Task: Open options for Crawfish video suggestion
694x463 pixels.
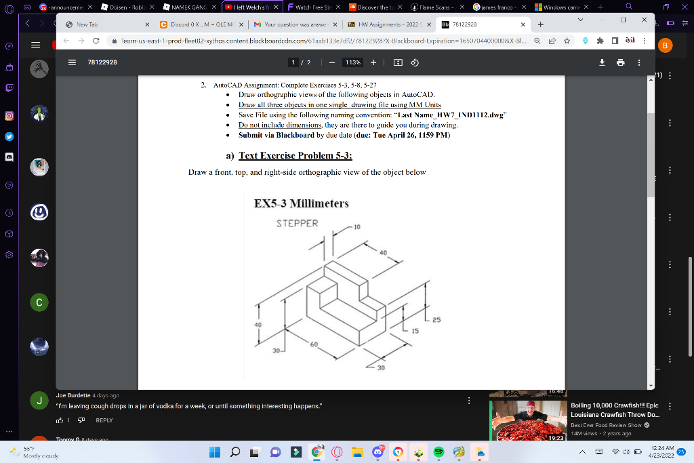Action: click(670, 406)
